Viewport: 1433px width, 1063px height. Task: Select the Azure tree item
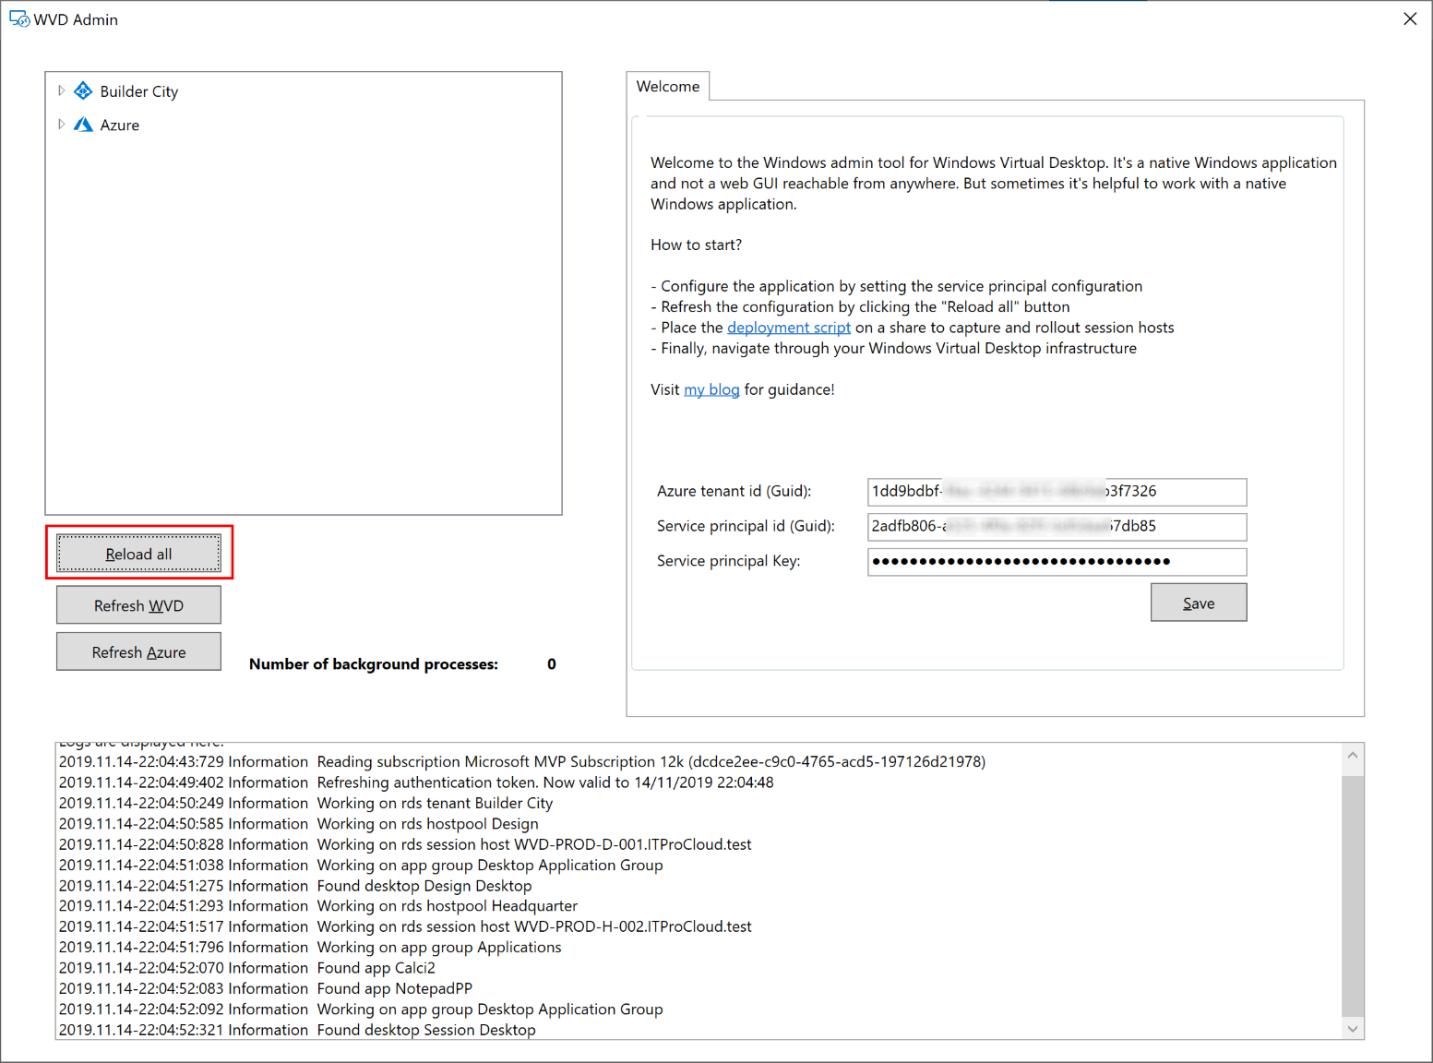120,125
